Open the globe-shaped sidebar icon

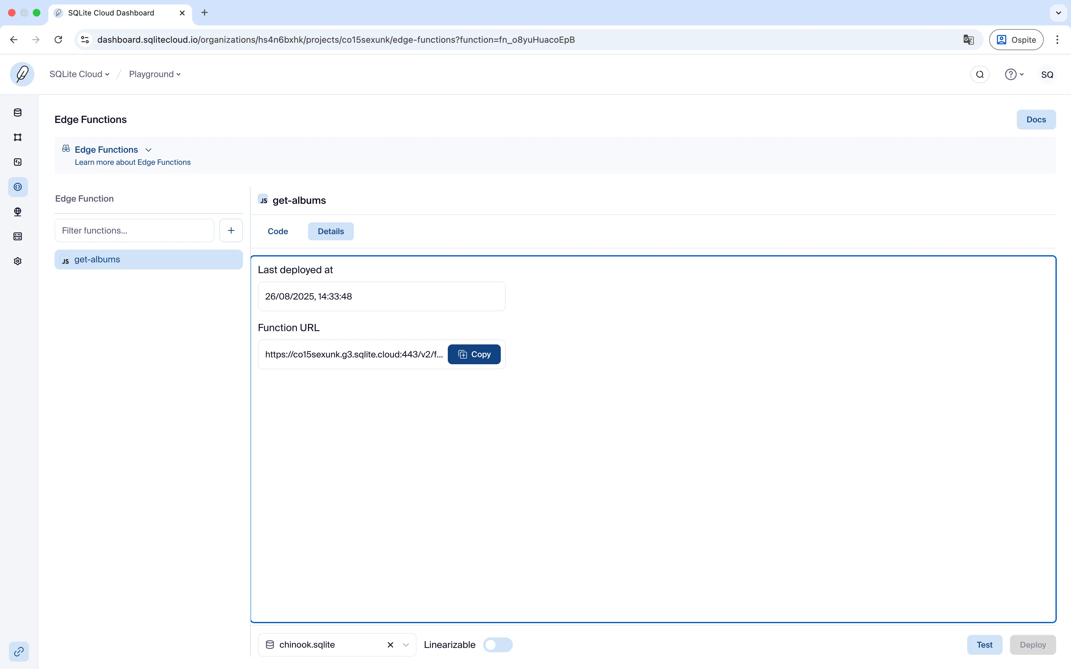pos(18,212)
